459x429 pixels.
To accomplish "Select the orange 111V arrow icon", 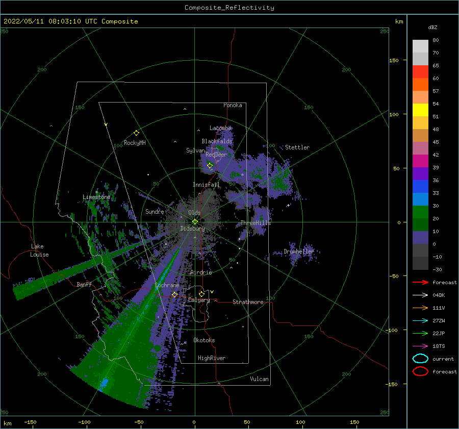I will point(420,308).
